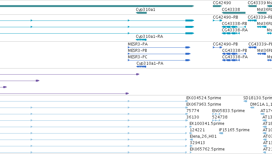Select the CG42490-PB feature
The image size is (272, 154).
click(x=217, y=47)
